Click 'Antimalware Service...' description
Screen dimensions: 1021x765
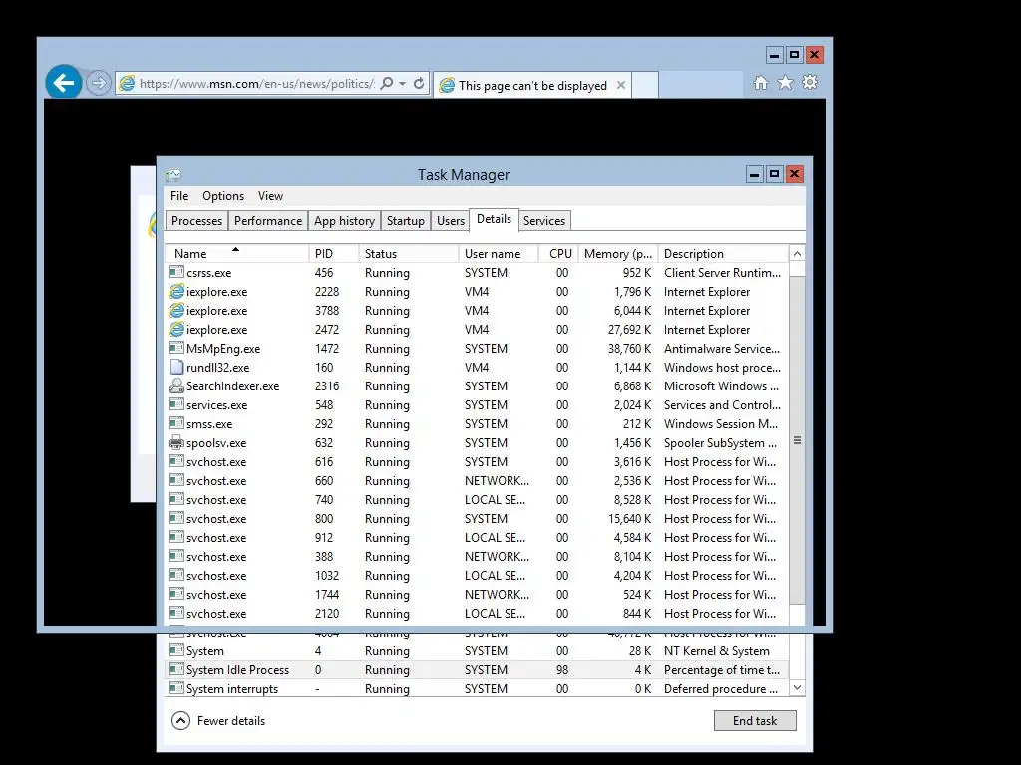pyautogui.click(x=722, y=349)
